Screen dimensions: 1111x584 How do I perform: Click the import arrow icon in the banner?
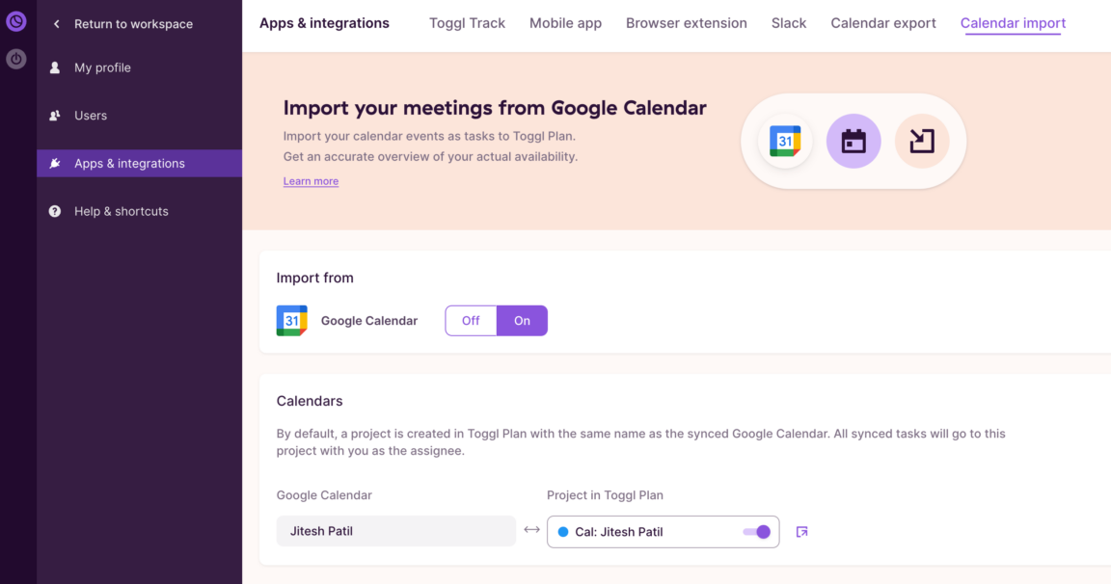point(923,141)
